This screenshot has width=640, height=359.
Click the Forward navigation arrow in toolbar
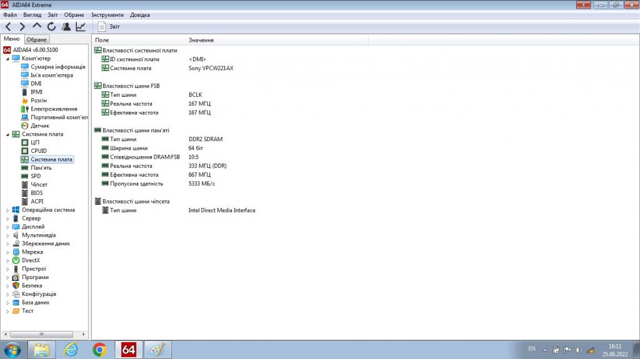[22, 27]
